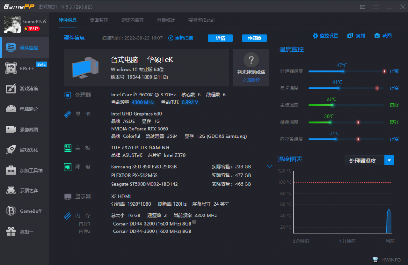Click the 显卡温度 41℃ slider
The image size is (408, 265).
click(346, 88)
